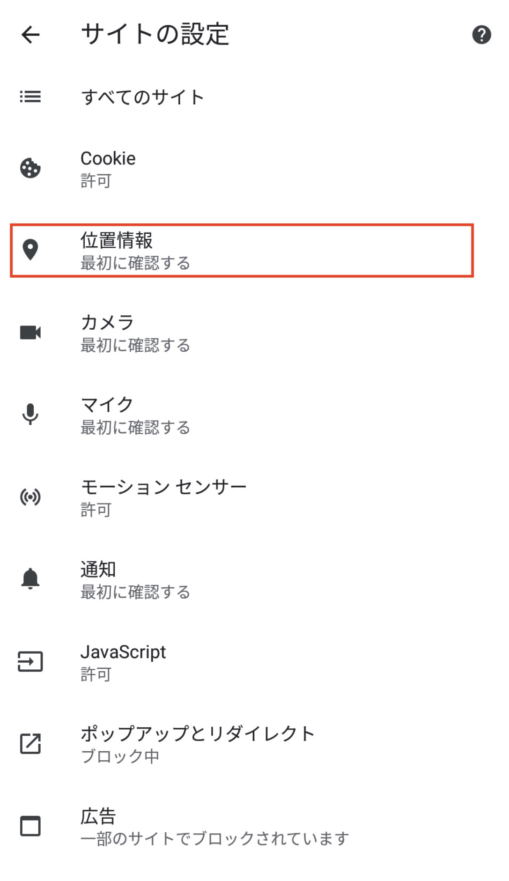Screen dimensions: 509x881
Task: Open マイク permission settings
Action: point(135,415)
